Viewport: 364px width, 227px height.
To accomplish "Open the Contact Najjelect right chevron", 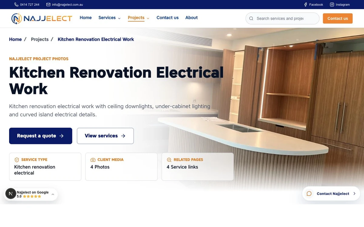I will [x=354, y=194].
